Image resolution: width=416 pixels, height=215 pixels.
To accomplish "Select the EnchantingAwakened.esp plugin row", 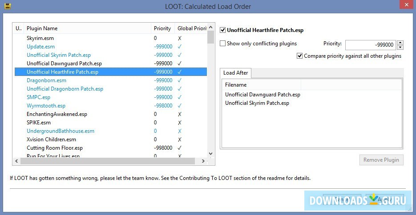I will [111, 114].
